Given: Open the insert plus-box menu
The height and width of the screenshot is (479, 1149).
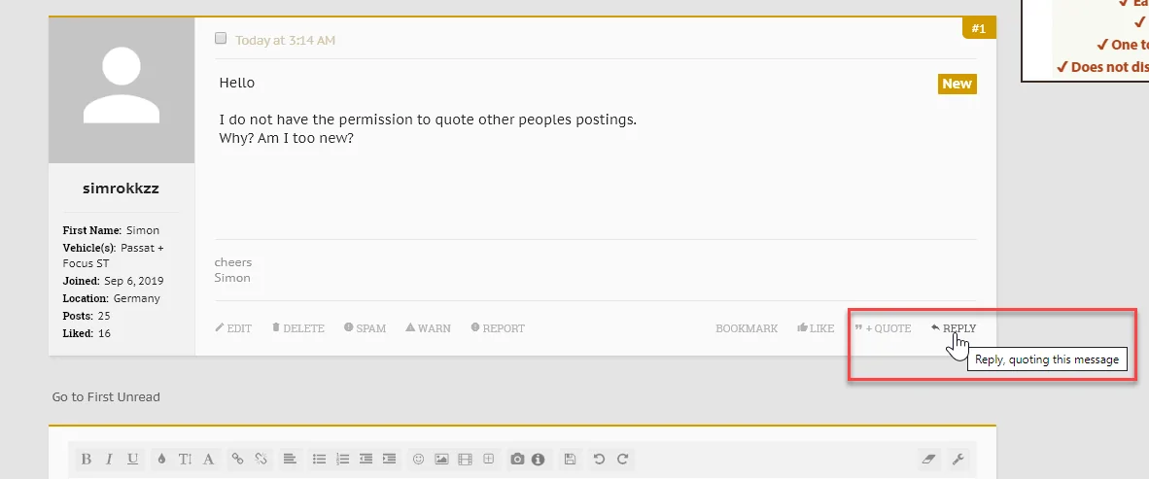Looking at the screenshot, I should [489, 460].
